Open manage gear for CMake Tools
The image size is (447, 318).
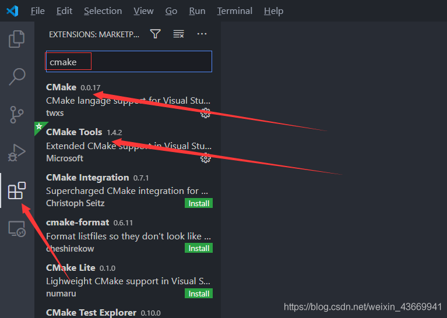[205, 158]
